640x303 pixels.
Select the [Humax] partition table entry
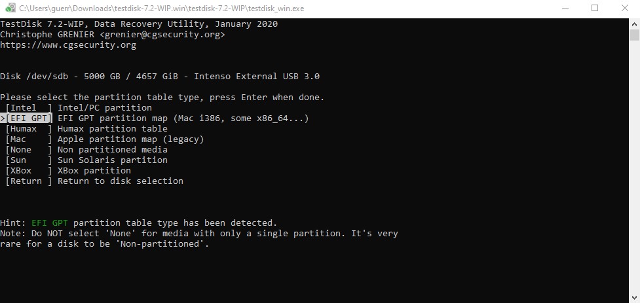(29, 129)
